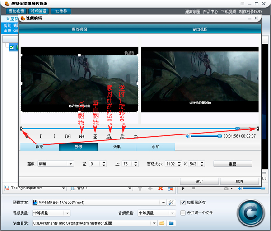This screenshot has width=271, height=231.
Task: Open output directory with blue folder icon
Action: (171, 223)
